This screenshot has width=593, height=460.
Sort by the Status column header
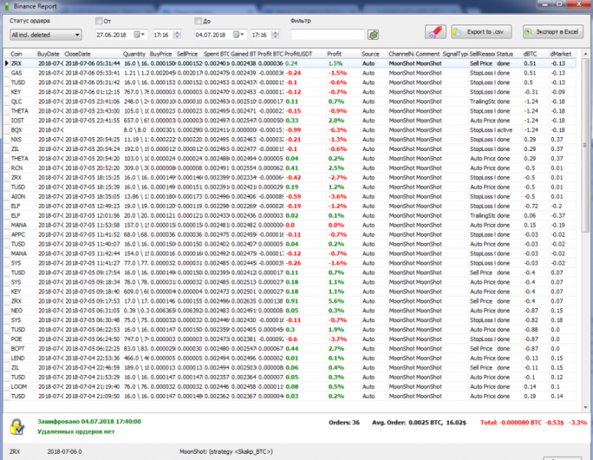pyautogui.click(x=509, y=54)
